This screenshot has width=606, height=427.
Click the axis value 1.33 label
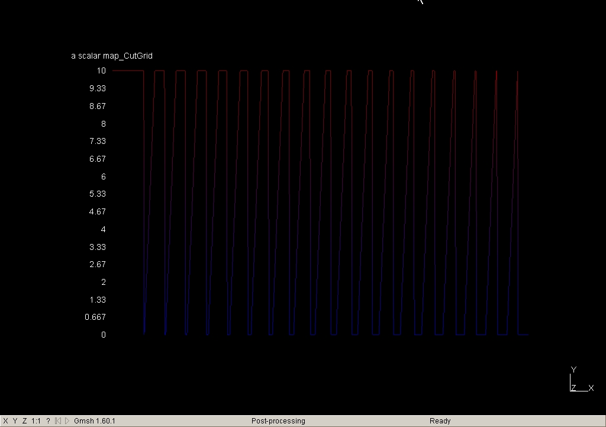98,300
